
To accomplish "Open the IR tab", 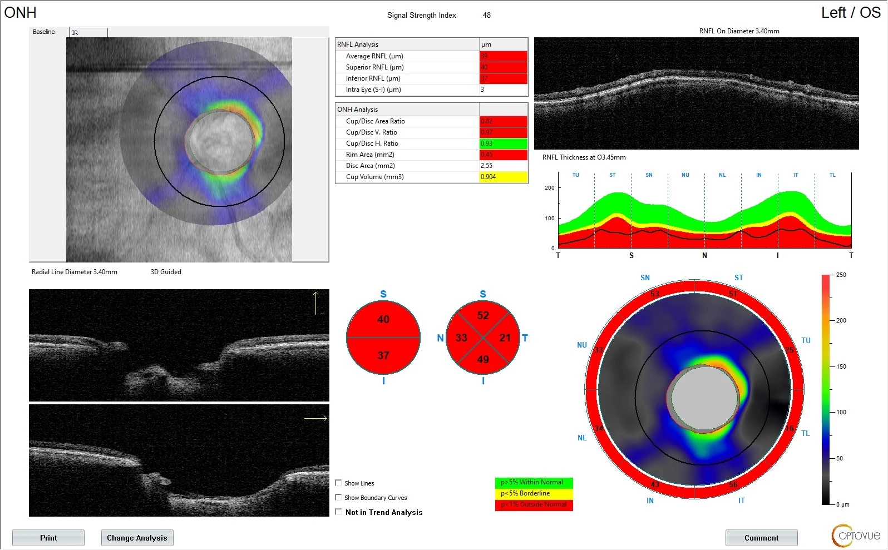I will tap(88, 33).
